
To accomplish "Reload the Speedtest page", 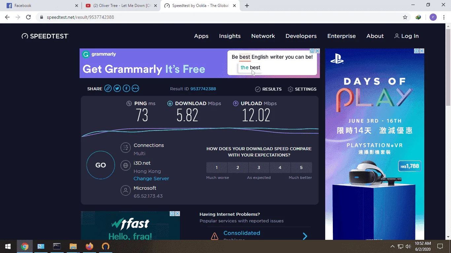I will pyautogui.click(x=28, y=17).
